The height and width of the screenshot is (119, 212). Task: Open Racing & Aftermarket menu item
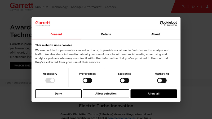pyautogui.click(x=86, y=7)
